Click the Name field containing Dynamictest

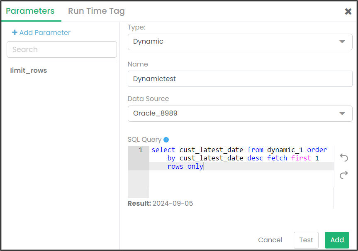(240, 79)
